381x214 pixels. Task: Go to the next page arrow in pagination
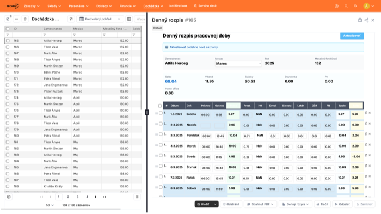tap(95, 197)
